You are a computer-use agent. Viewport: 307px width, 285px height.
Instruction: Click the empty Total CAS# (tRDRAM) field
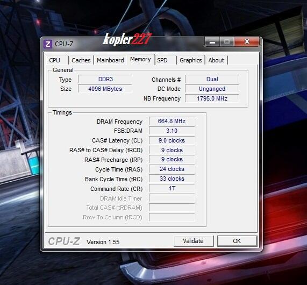[x=172, y=208]
